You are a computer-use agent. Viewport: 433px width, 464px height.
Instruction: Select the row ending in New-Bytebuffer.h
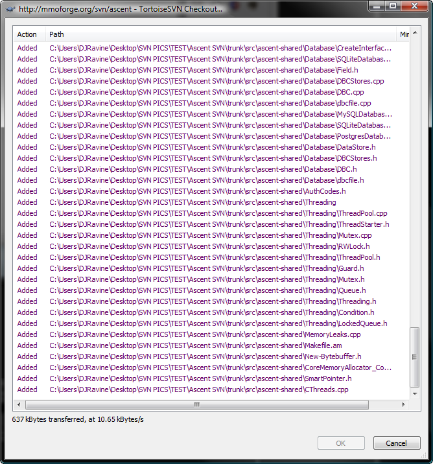(211, 356)
